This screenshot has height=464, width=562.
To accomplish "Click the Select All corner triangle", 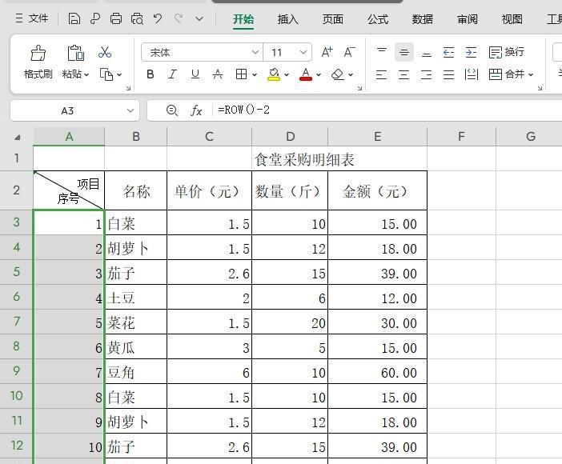I will [x=17, y=138].
